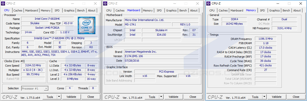Click the Command Rate value 2T
This screenshot has height=101, width=307.
point(265,70)
